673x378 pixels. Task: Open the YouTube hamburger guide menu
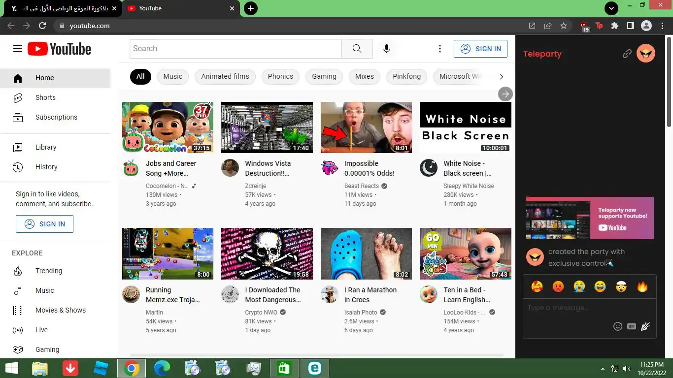pos(18,48)
